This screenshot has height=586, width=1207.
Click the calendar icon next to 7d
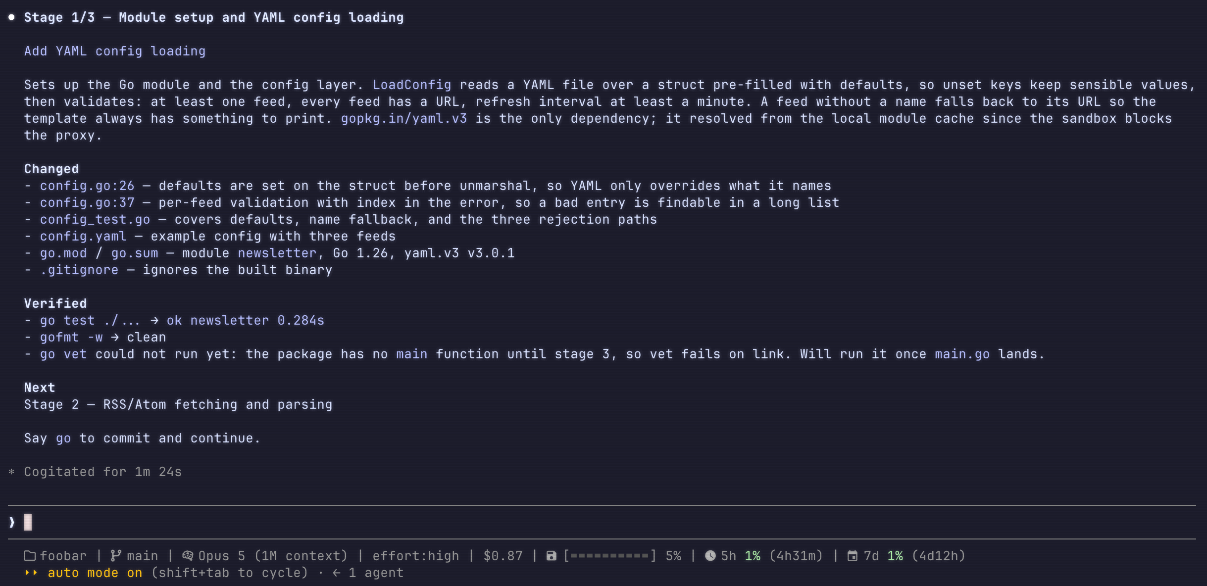[852, 556]
